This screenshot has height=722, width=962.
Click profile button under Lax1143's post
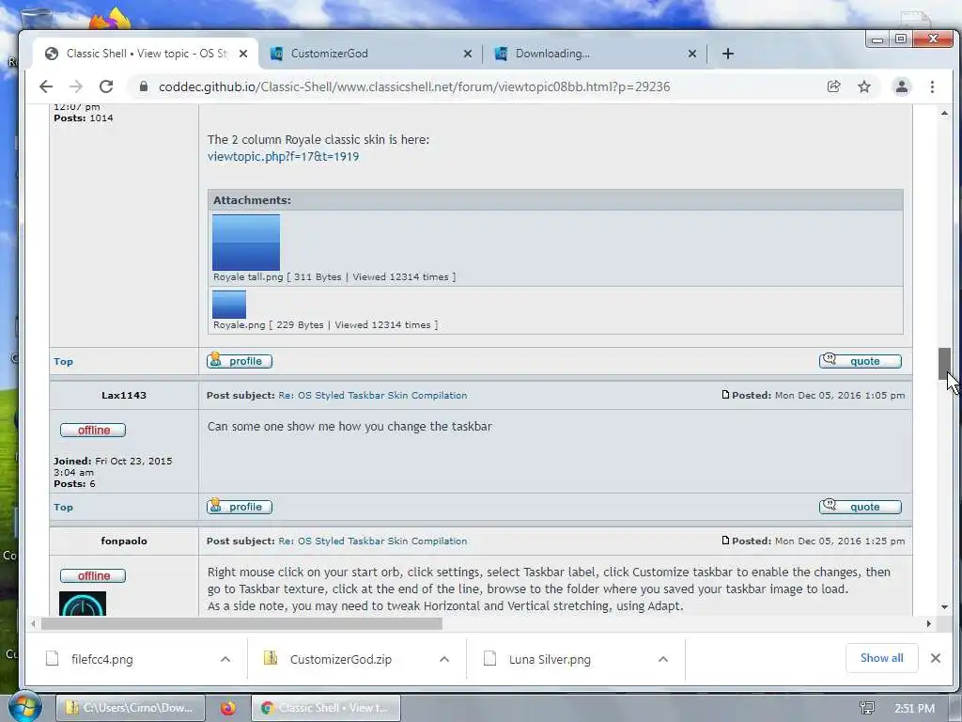coord(240,507)
